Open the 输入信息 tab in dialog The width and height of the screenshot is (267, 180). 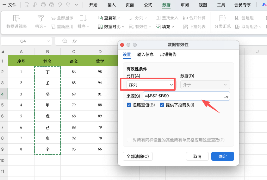(x=146, y=54)
